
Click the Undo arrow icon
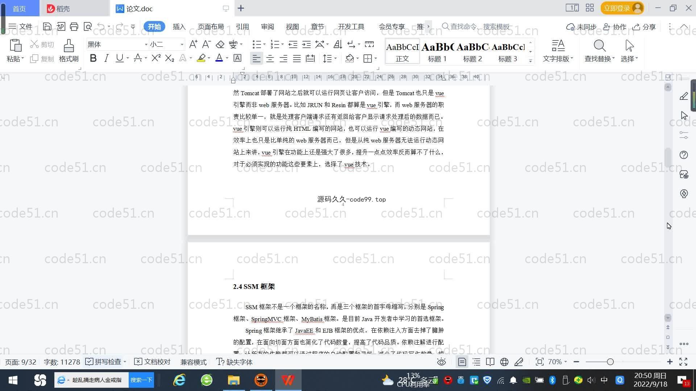coord(101,26)
